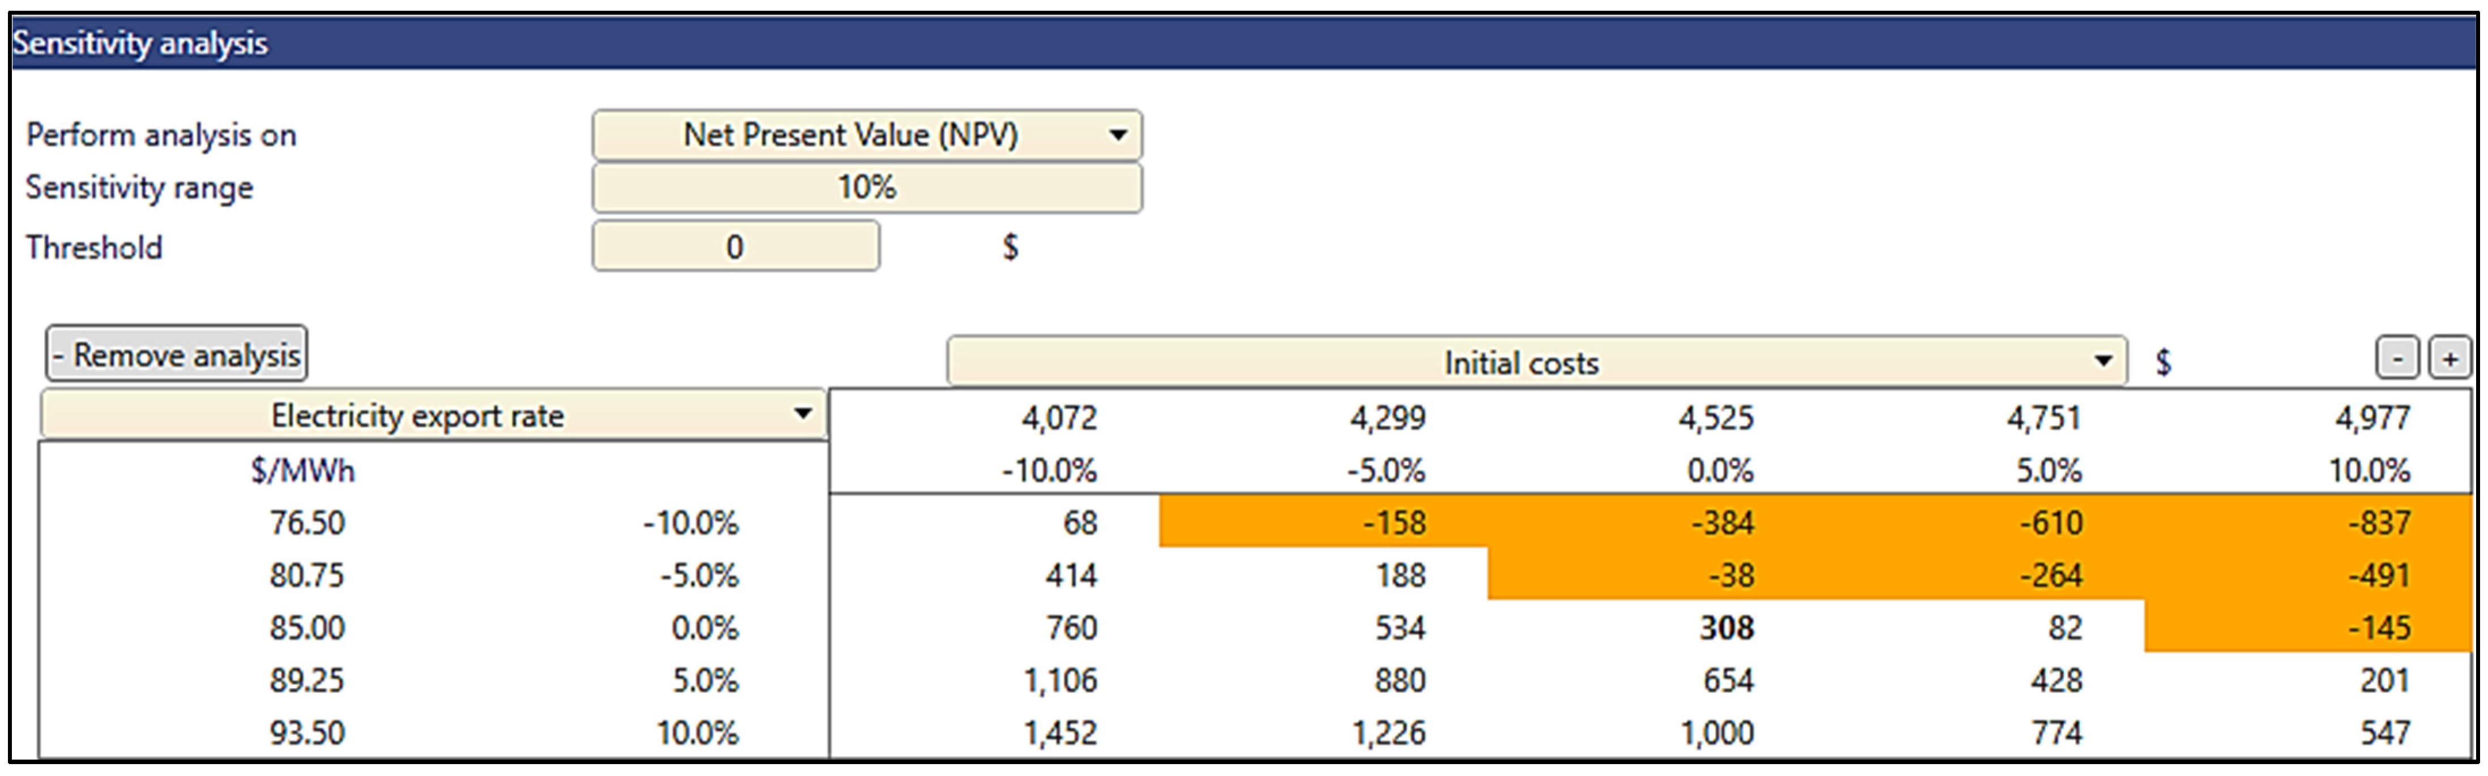The width and height of the screenshot is (2488, 776).
Task: Open the Net Present Value (NPV) dropdown
Action: (866, 135)
